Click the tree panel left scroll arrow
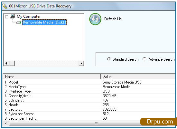 (x=6, y=63)
